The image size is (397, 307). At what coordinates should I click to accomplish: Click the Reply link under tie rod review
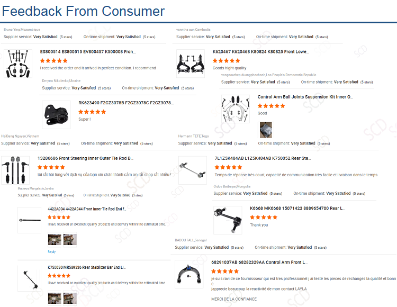[52, 251]
